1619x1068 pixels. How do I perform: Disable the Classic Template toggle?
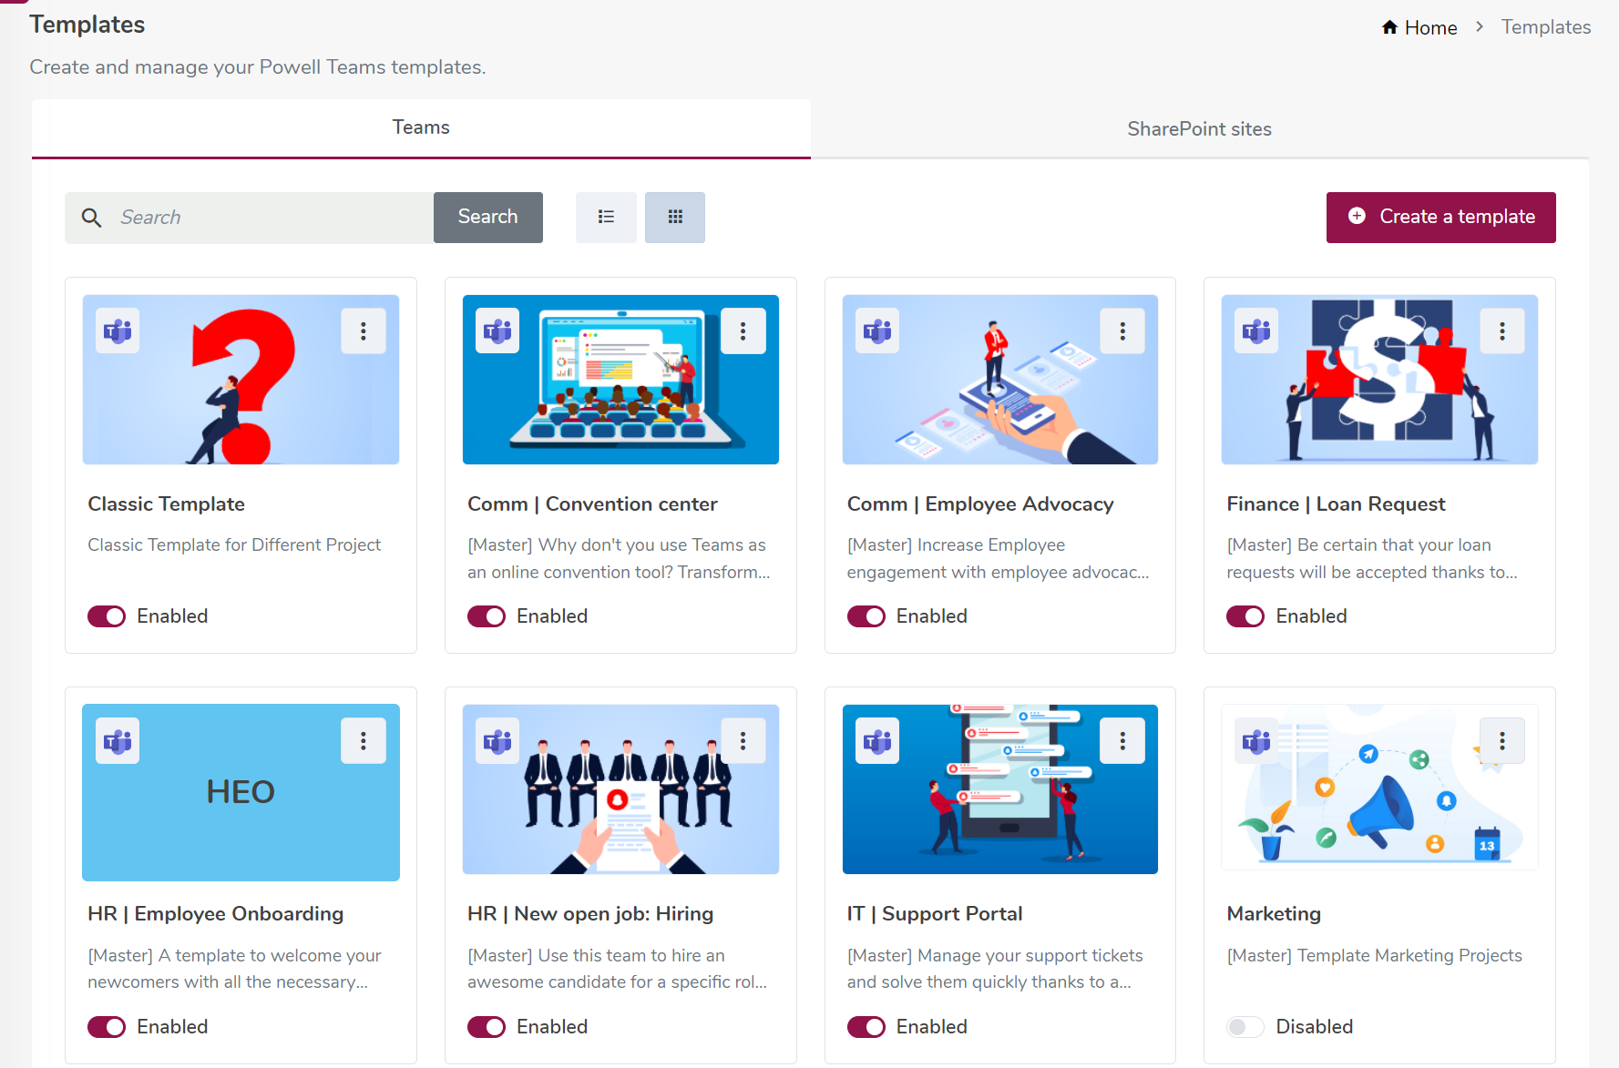coord(107,616)
